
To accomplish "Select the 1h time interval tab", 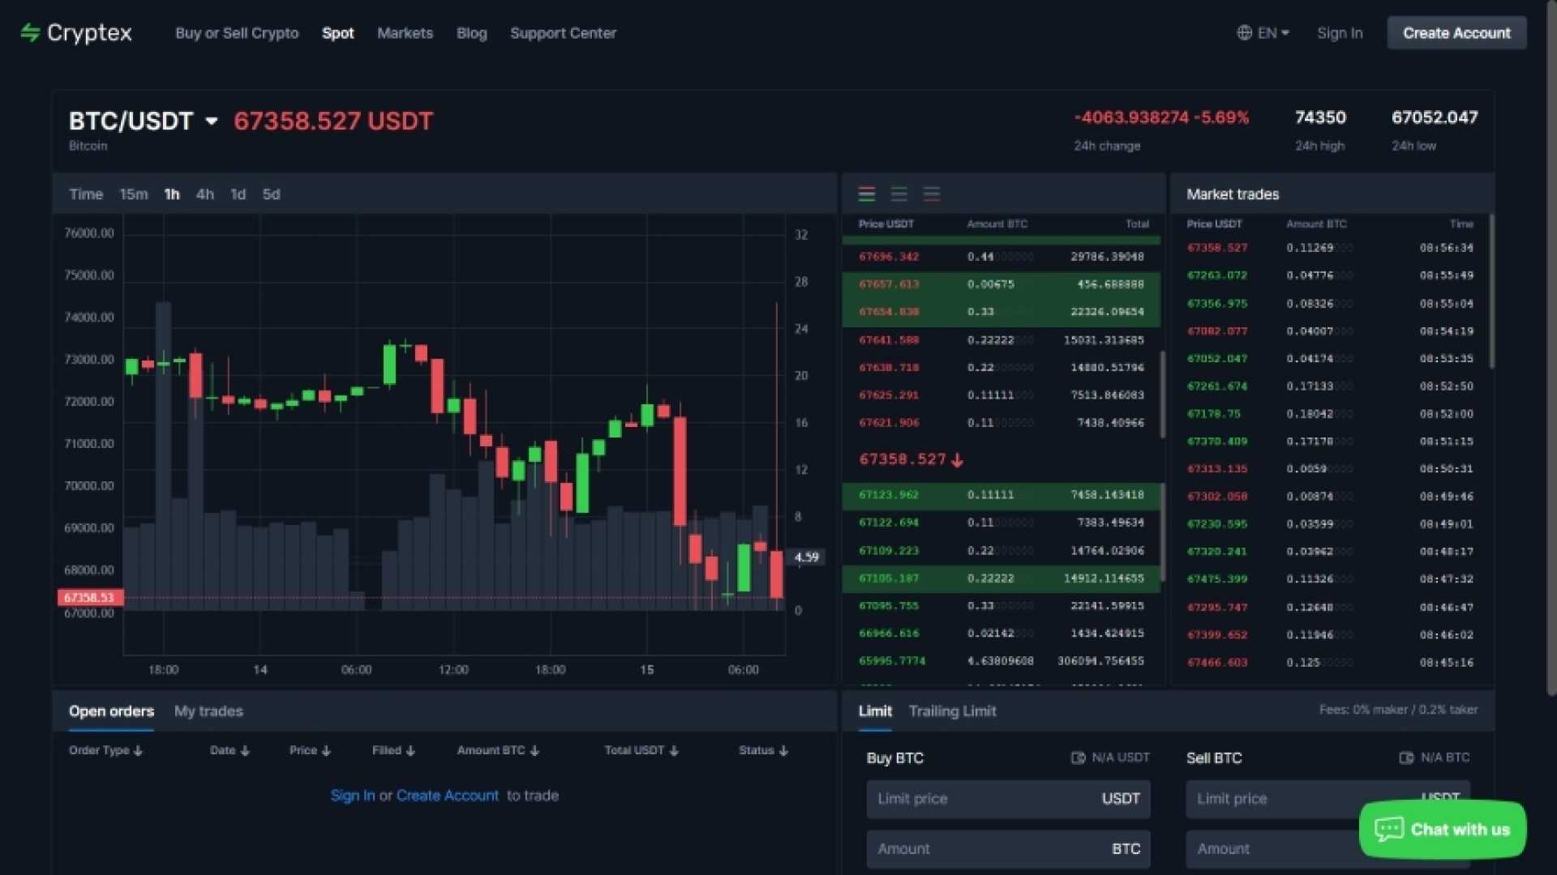I will (170, 194).
